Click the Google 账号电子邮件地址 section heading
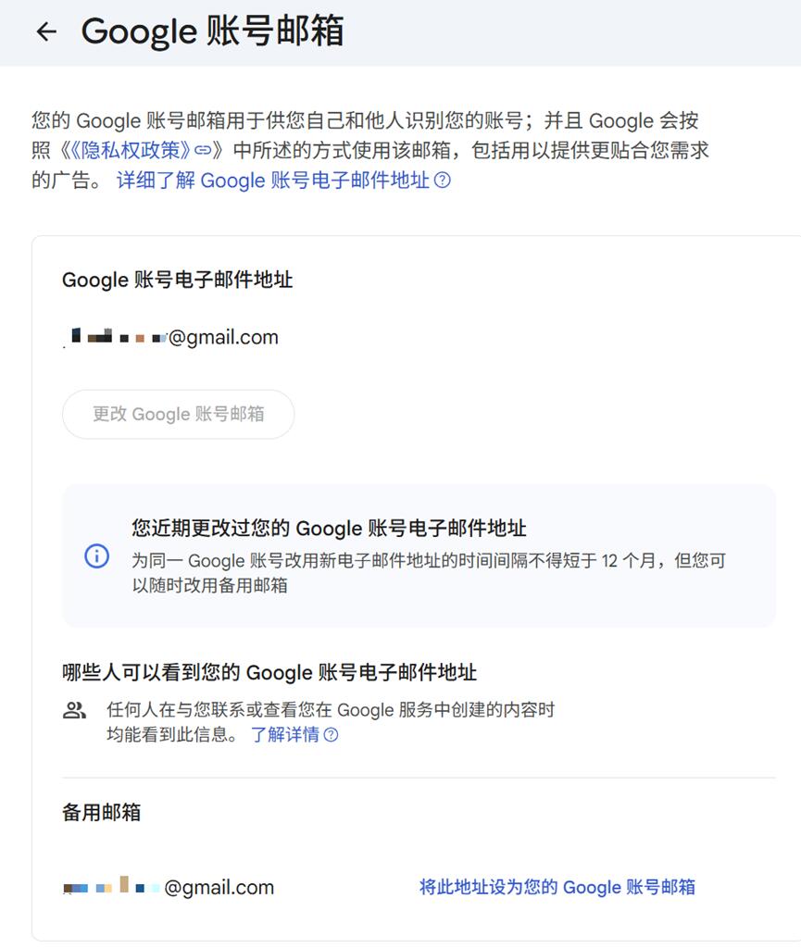Image resolution: width=801 pixels, height=948 pixels. 177,279
